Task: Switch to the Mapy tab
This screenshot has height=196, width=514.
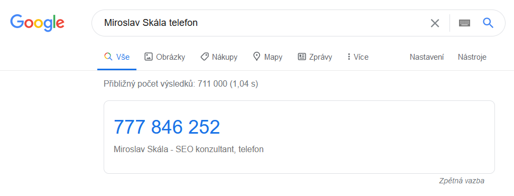Action: pos(268,57)
